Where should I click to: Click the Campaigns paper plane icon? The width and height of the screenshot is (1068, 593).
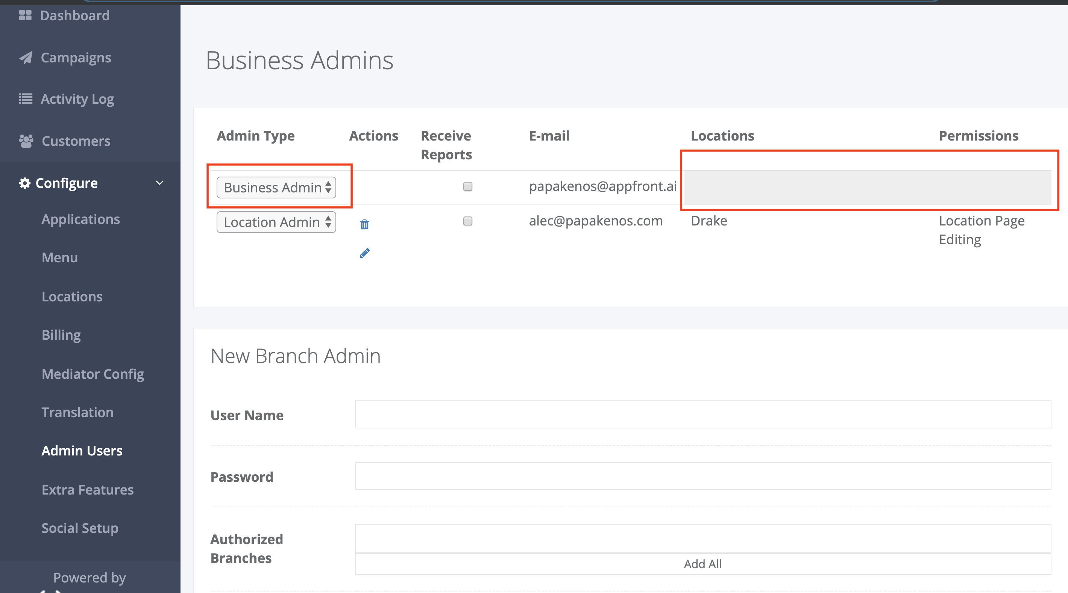click(x=26, y=57)
